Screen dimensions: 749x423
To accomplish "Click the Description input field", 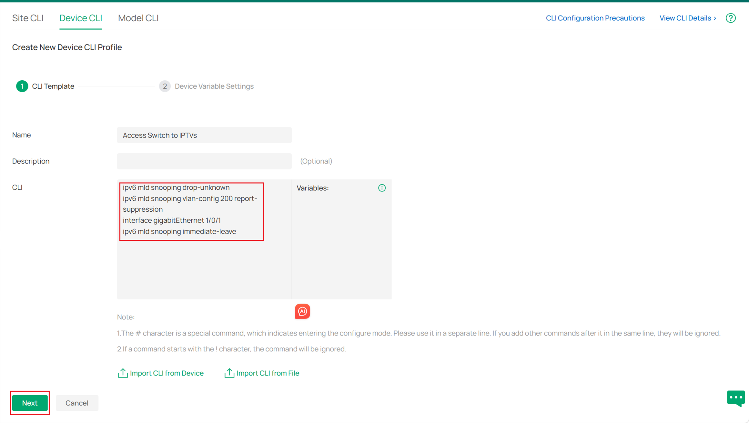I will 204,161.
